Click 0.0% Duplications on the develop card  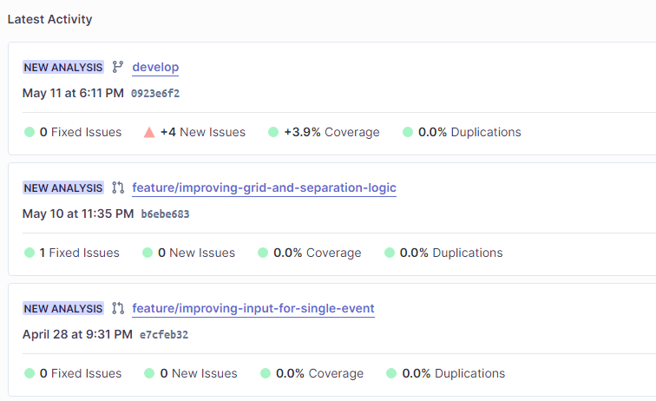pyautogui.click(x=469, y=132)
